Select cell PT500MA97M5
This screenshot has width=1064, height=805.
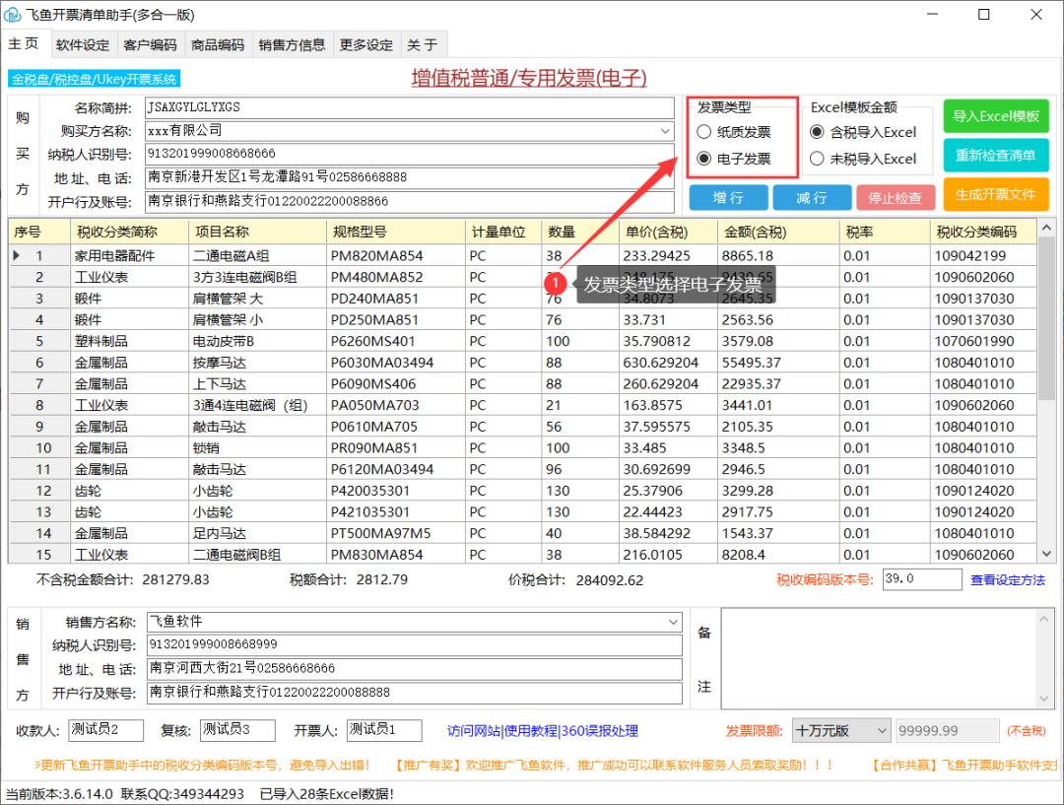(396, 533)
